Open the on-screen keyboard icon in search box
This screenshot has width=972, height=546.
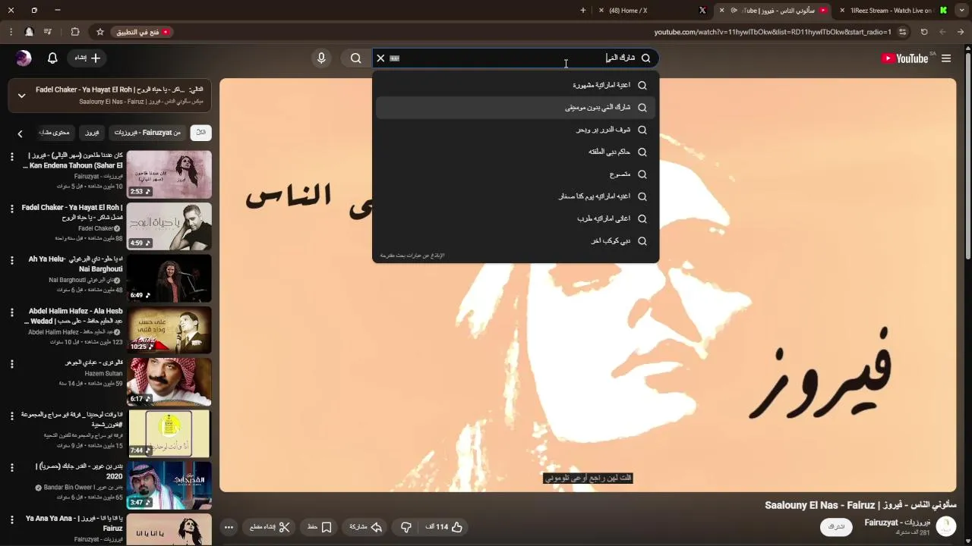[x=395, y=58]
